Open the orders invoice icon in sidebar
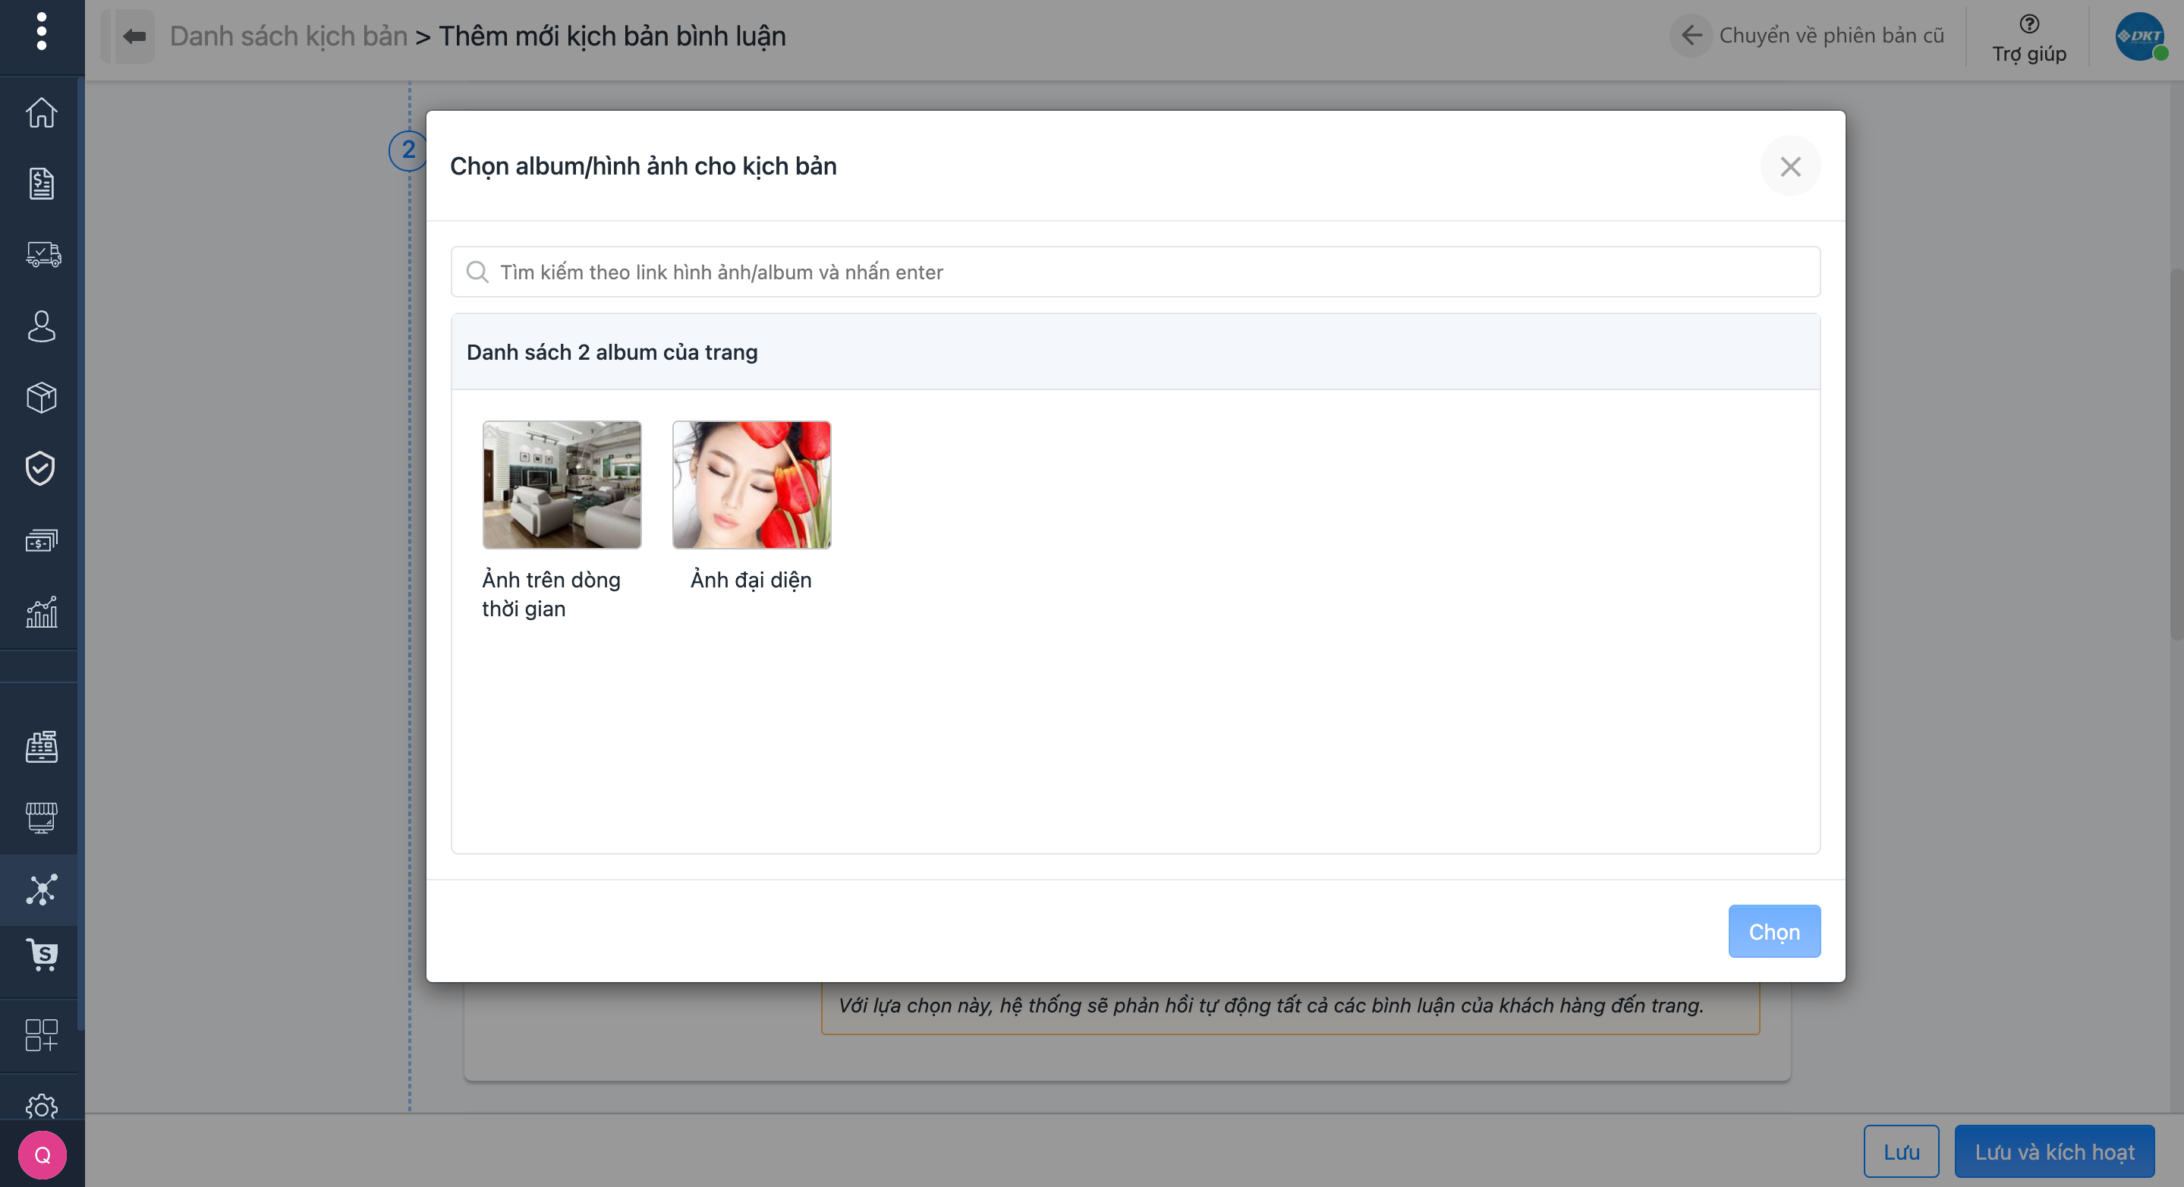 (x=41, y=183)
